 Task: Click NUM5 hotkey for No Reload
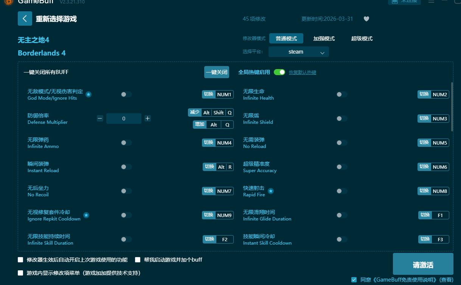click(x=433, y=143)
